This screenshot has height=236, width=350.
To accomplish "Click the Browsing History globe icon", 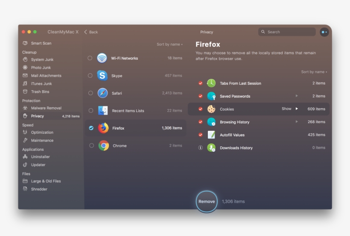I will pos(211,122).
